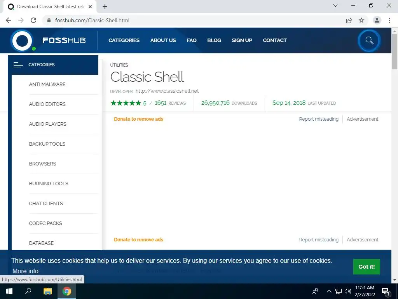
Task: Click the CATEGORIES sidebar header
Action: tap(53, 65)
